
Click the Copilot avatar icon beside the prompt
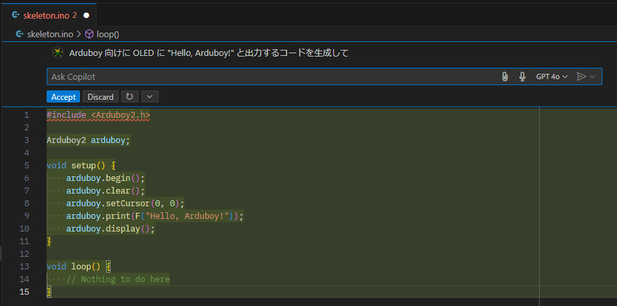pos(58,53)
